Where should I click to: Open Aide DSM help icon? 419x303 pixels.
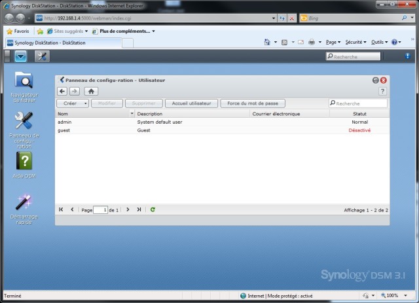tap(24, 165)
